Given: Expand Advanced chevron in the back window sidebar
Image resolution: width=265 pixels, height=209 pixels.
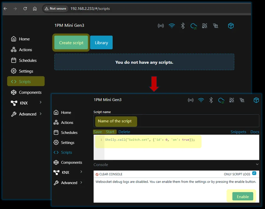Looking at the screenshot, I should [41, 114].
